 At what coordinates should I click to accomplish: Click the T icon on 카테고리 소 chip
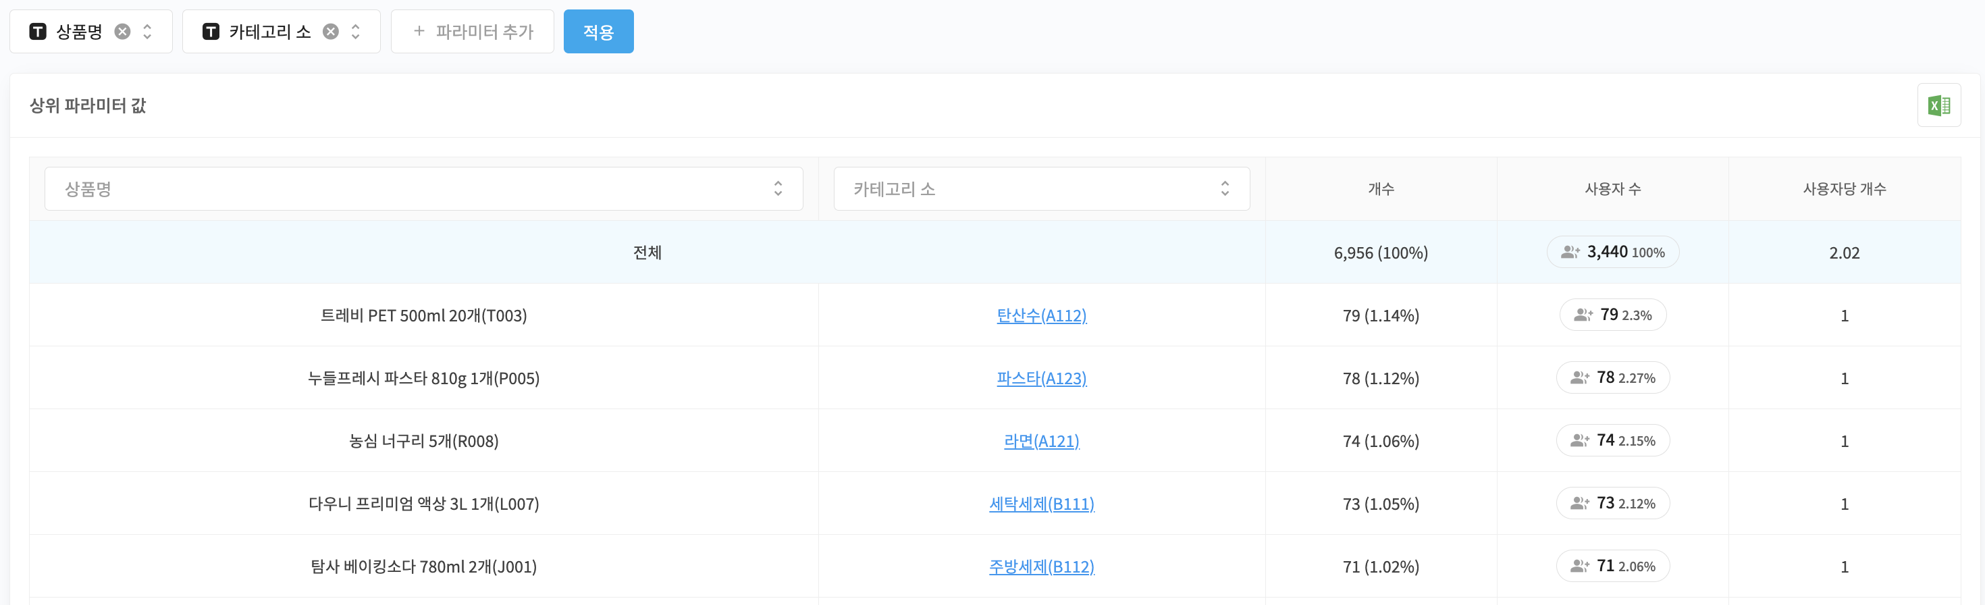pos(211,32)
